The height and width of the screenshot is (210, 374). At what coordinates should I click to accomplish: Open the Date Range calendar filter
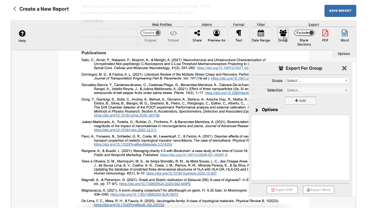261,33
